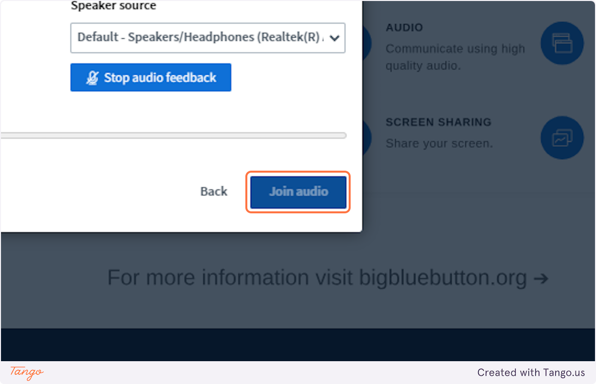
Task: Open the Speaker source dropdown
Action: (208, 37)
